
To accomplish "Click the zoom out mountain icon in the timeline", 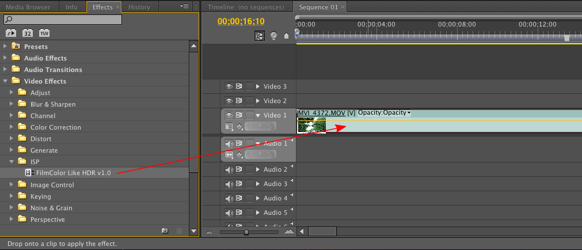I will pos(209,232).
